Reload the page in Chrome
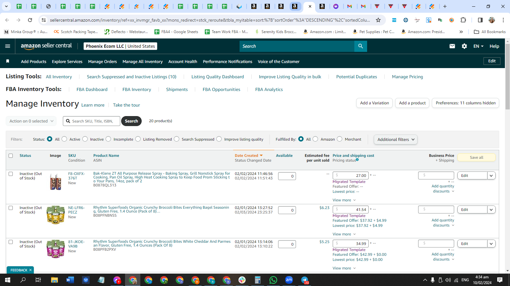510x286 pixels. (30, 20)
